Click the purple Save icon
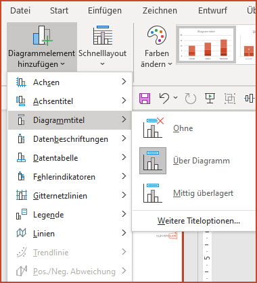The height and width of the screenshot is (283, 257). pos(145,99)
